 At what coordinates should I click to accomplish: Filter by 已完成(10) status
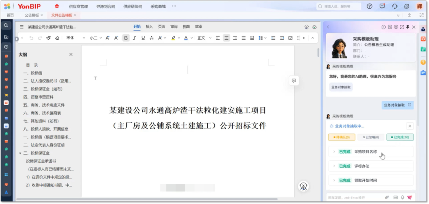[400, 137]
